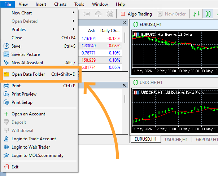Click the New AI Assistant sparkle icon
218x176 pixels.
tap(6, 63)
